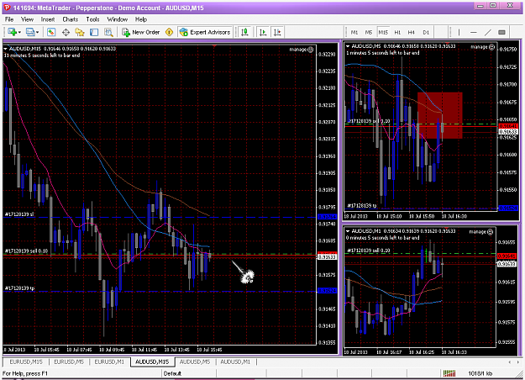The width and height of the screenshot is (525, 380).
Task: Toggle the Auto Scroll chart button
Action: (x=263, y=32)
